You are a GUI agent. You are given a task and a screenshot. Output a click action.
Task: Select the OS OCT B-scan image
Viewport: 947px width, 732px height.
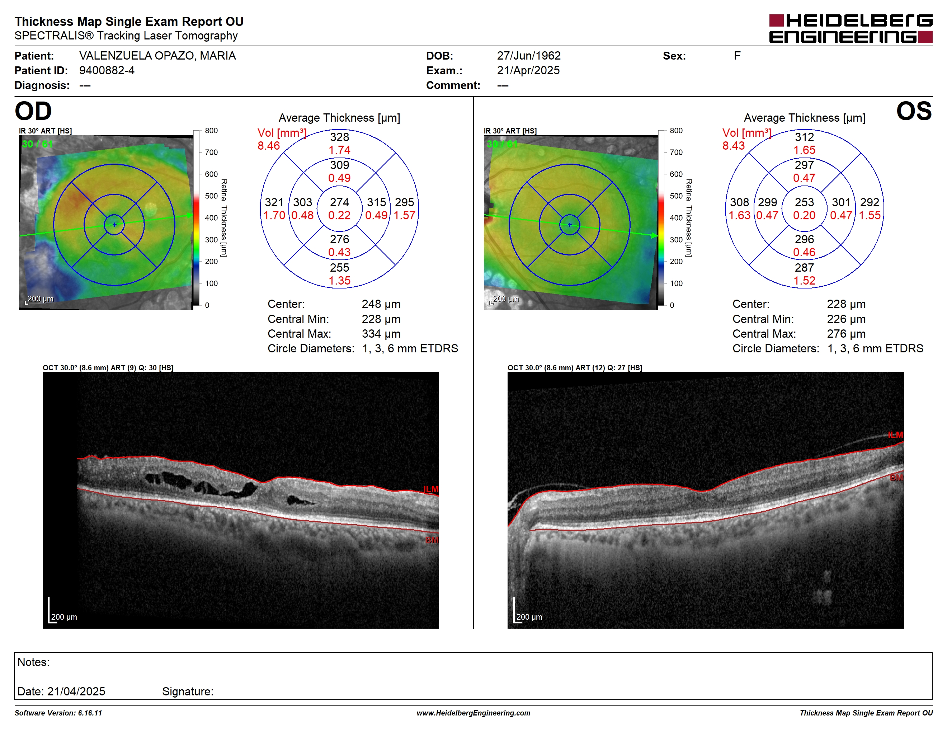[x=706, y=500]
